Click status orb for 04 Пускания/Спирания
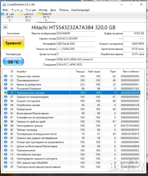 tap(5, 88)
